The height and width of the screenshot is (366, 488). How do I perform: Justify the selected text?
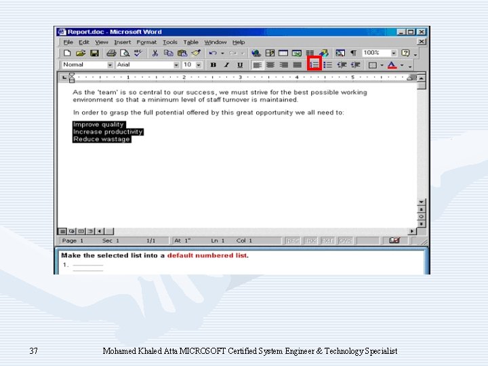click(x=298, y=65)
